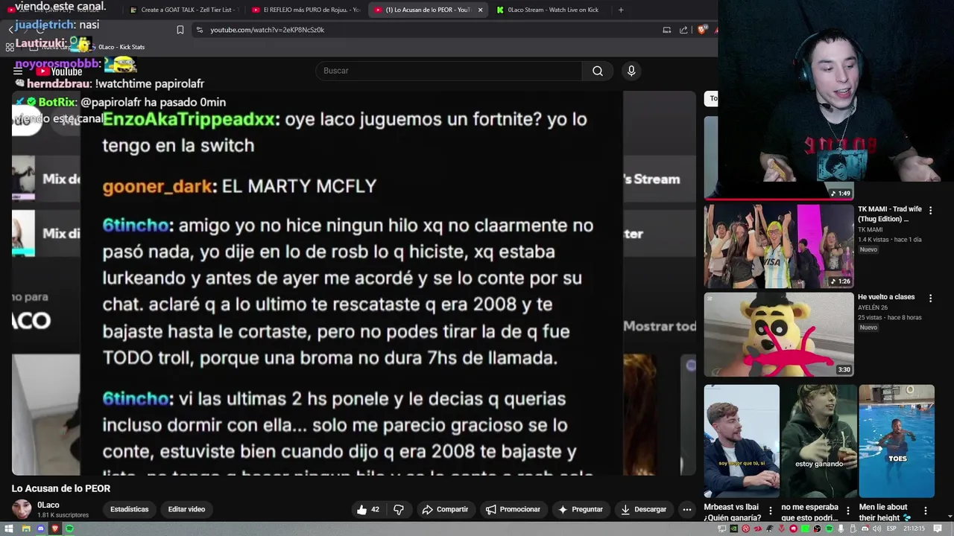Open options for Men lie about height short
The height and width of the screenshot is (536, 954).
(925, 511)
